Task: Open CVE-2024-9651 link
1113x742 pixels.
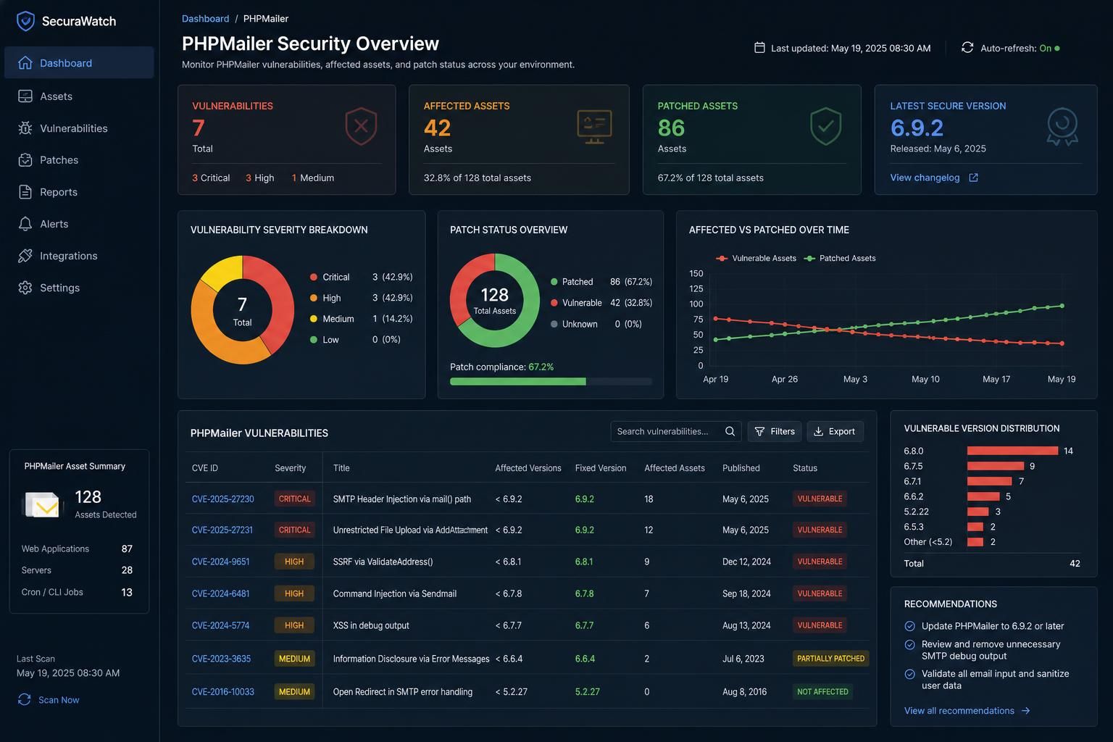Action: pos(220,562)
